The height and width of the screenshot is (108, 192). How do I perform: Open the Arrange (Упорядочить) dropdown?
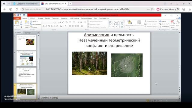coord(130,24)
